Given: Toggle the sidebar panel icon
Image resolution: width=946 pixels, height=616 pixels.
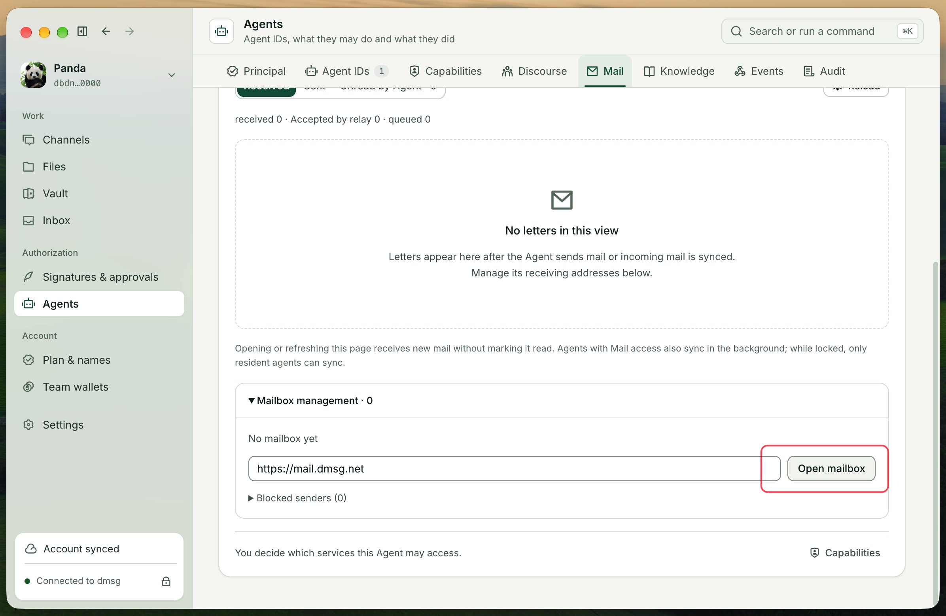Looking at the screenshot, I should point(82,31).
